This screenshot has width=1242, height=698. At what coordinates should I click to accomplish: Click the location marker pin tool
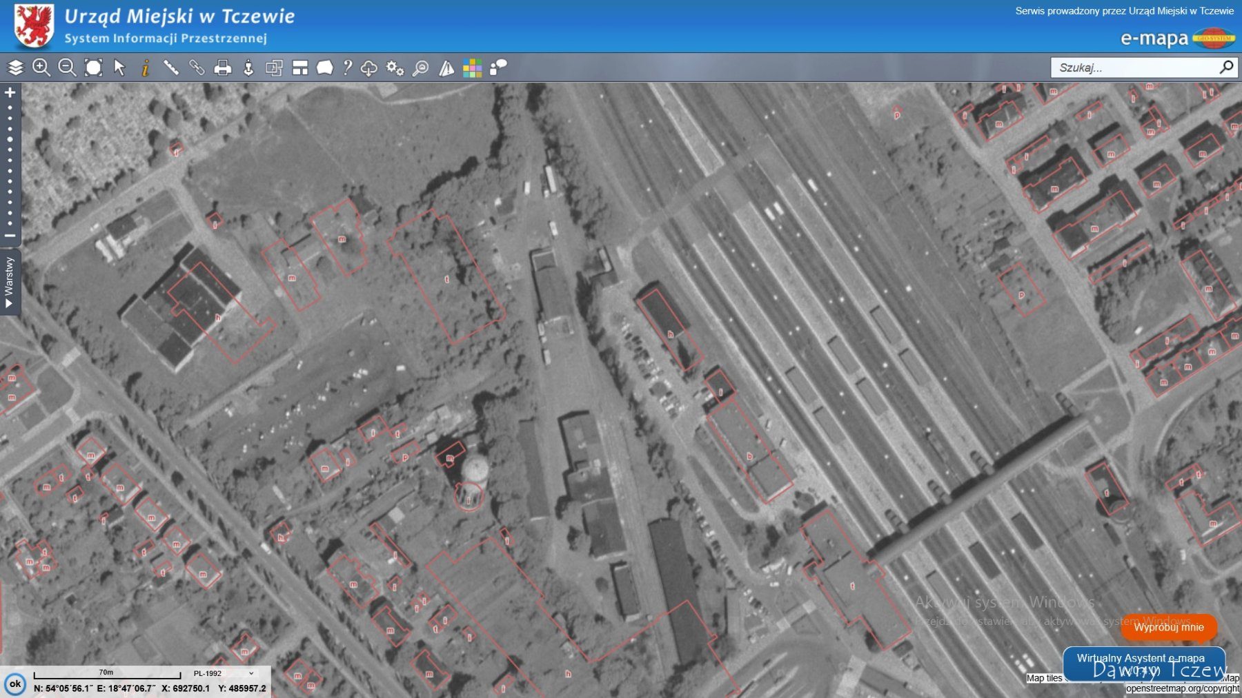(x=248, y=68)
